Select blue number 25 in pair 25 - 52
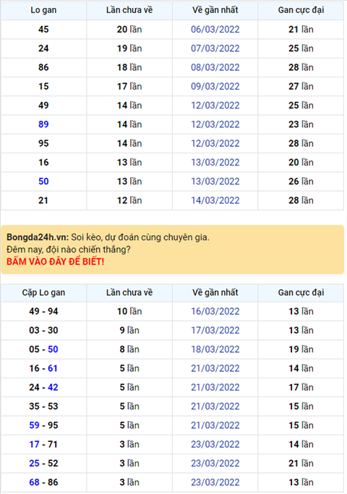 [x=34, y=463]
